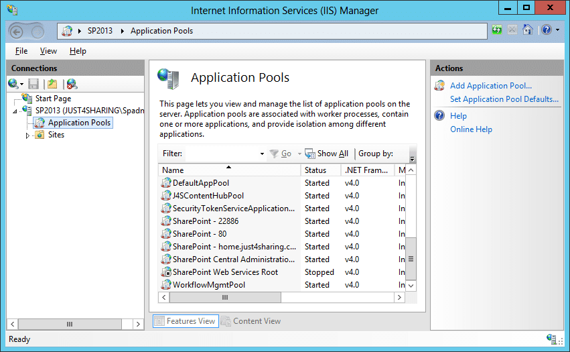Click Add Application Pool... link
This screenshot has width=570, height=352.
[x=491, y=86]
